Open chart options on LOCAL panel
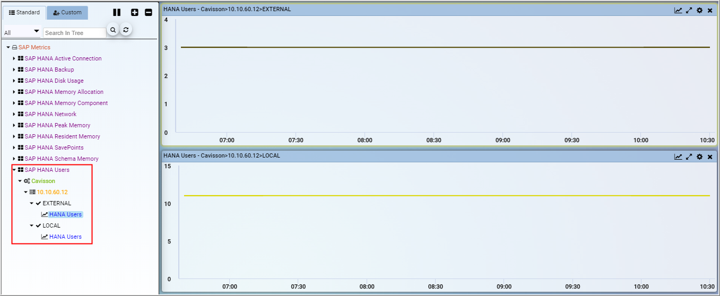This screenshot has height=296, width=720. (x=678, y=156)
